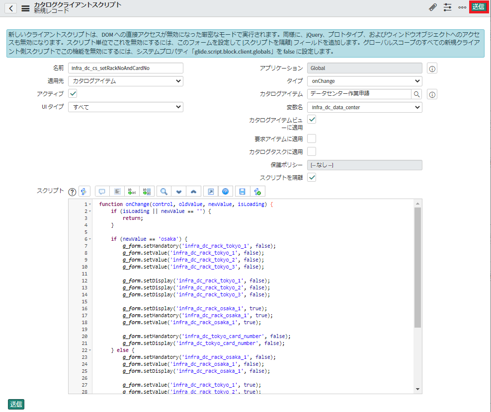The image size is (491, 412).
Task: Click script scrollbar up arrow
Action: [417, 204]
